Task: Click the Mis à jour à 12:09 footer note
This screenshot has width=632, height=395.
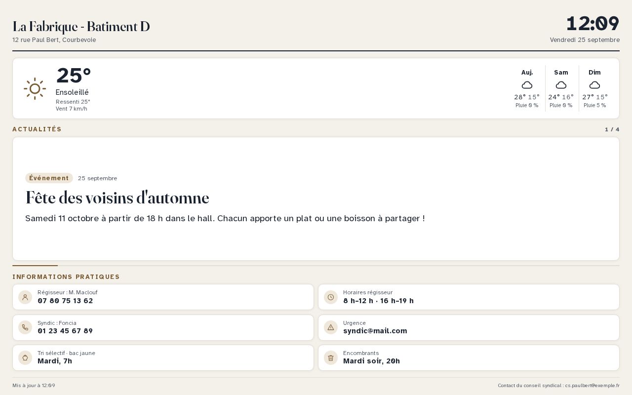Action: (x=34, y=386)
